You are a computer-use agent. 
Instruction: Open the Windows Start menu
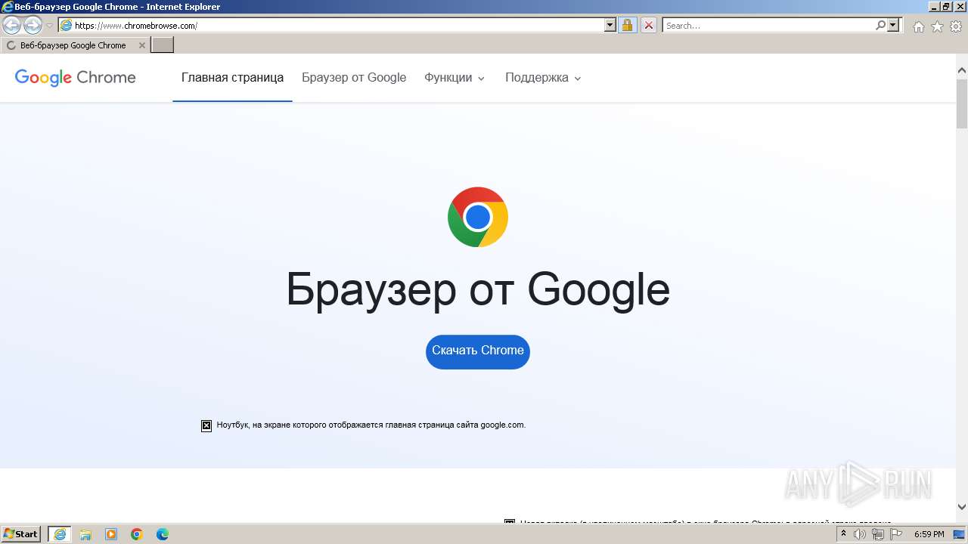point(20,534)
